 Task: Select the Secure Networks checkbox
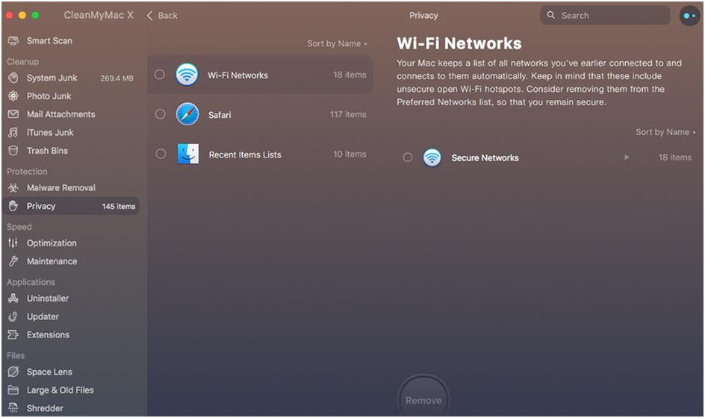click(x=407, y=157)
